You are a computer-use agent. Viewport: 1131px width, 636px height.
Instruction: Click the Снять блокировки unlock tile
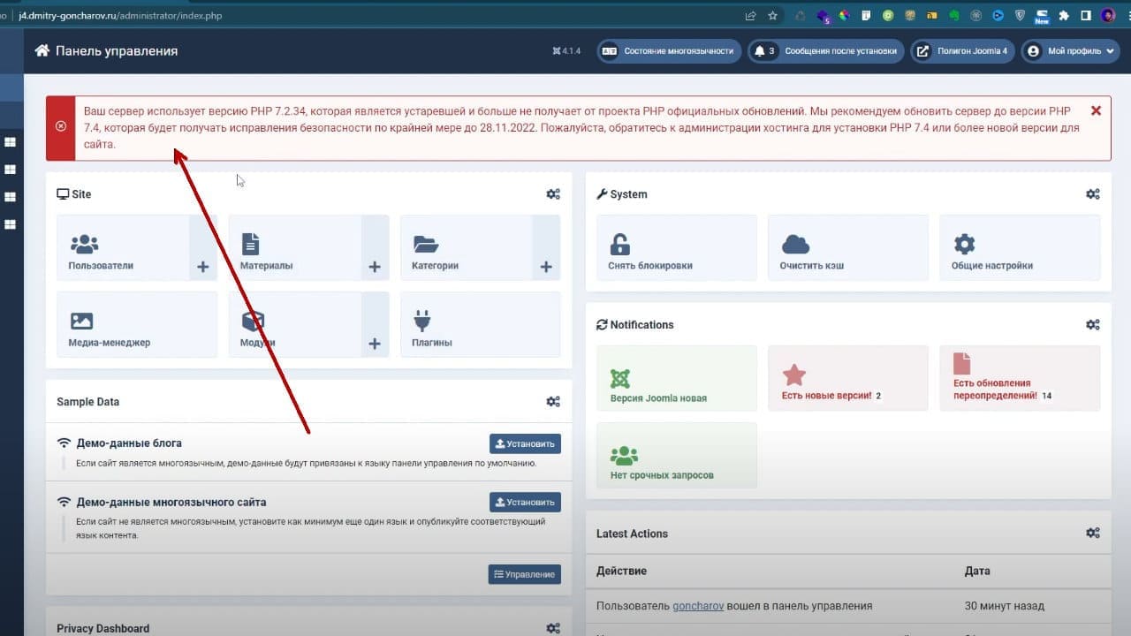(x=677, y=247)
